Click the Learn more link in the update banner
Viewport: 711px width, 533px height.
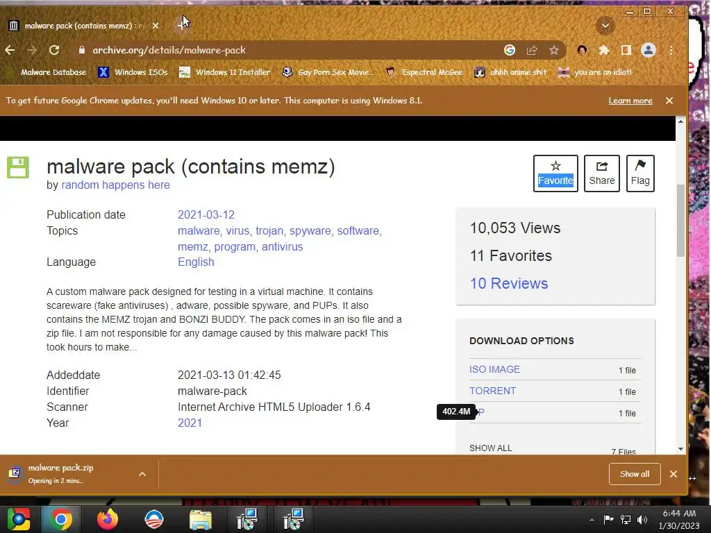point(630,101)
